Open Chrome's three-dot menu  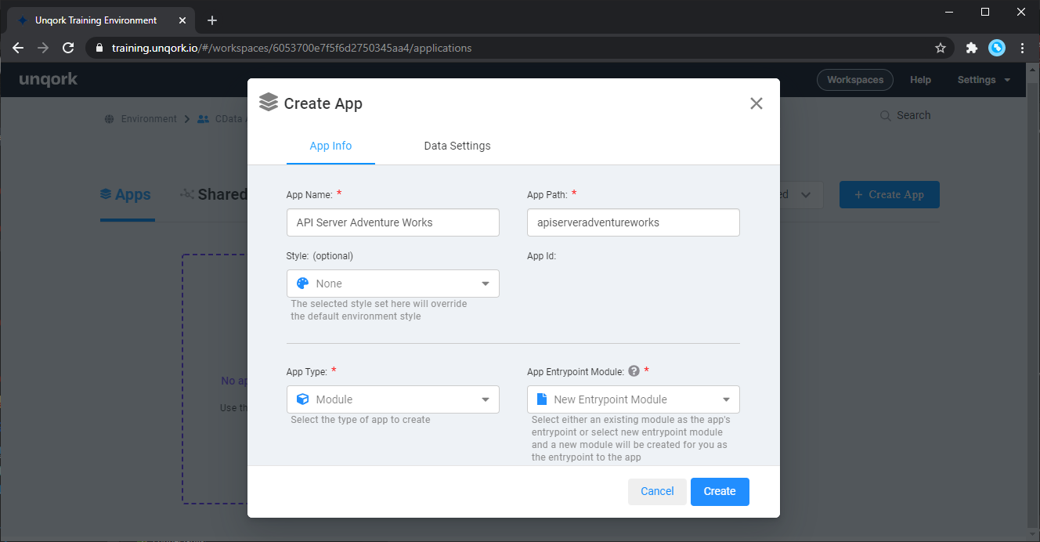pyautogui.click(x=1022, y=48)
